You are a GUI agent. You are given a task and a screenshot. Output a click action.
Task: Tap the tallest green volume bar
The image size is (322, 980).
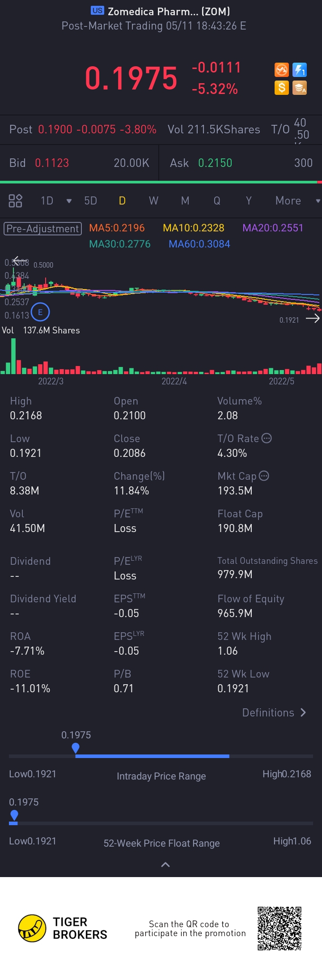[13, 356]
